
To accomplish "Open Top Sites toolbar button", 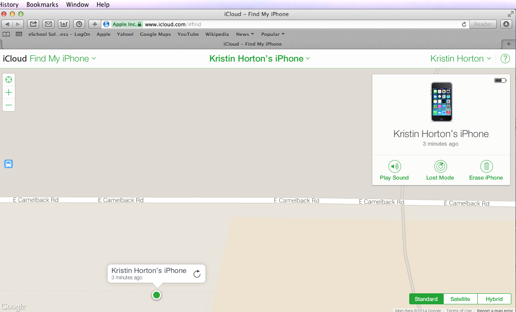I will click(x=64, y=24).
